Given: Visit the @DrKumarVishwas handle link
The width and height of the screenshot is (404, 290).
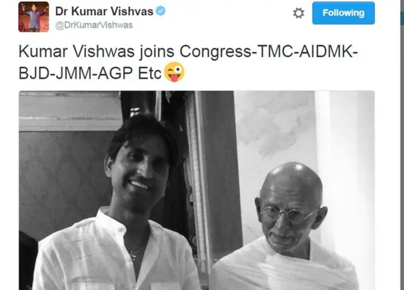Looking at the screenshot, I should 94,25.
